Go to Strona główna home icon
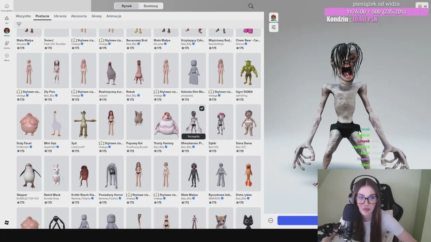Viewport: 431px width, 242px height. point(7,6)
